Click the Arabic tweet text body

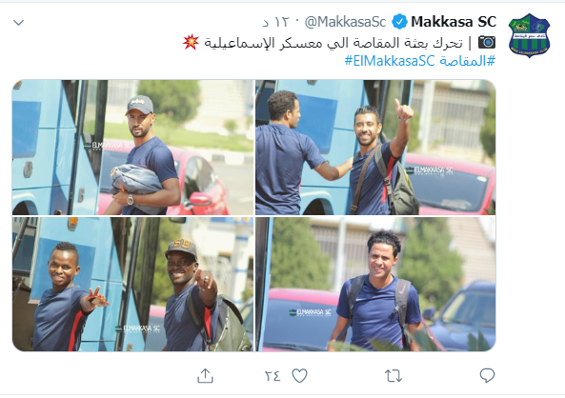coord(333,43)
